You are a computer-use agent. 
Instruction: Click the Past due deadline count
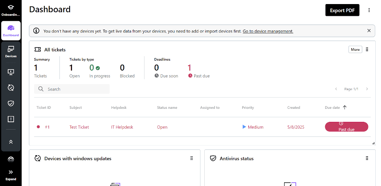point(190,68)
